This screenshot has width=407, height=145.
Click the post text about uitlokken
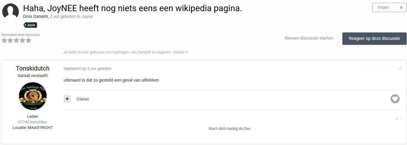(x=111, y=80)
